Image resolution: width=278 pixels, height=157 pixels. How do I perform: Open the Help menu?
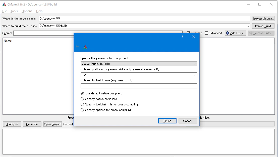pos(39,11)
